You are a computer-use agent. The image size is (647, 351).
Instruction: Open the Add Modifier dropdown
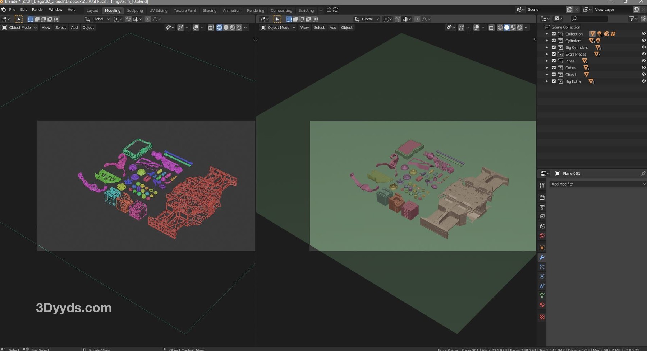pyautogui.click(x=598, y=184)
